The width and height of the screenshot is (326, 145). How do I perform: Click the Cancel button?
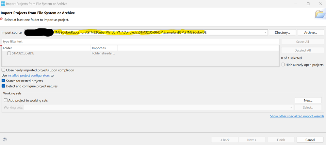tap(310, 140)
